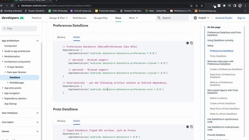Jump to Proto DataStore in page contents
This screenshot has height=140, width=249.
click(218, 56)
